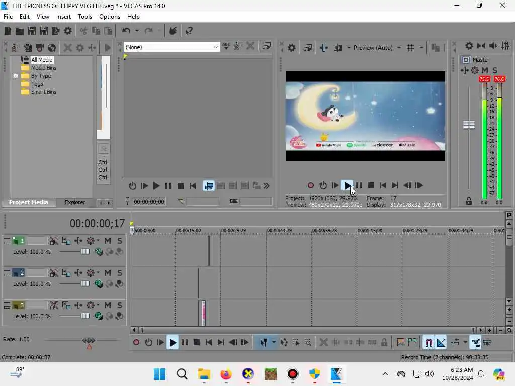Open Project Properties gear in main toolbar
Image resolution: width=515 pixels, height=386 pixels.
[68, 31]
